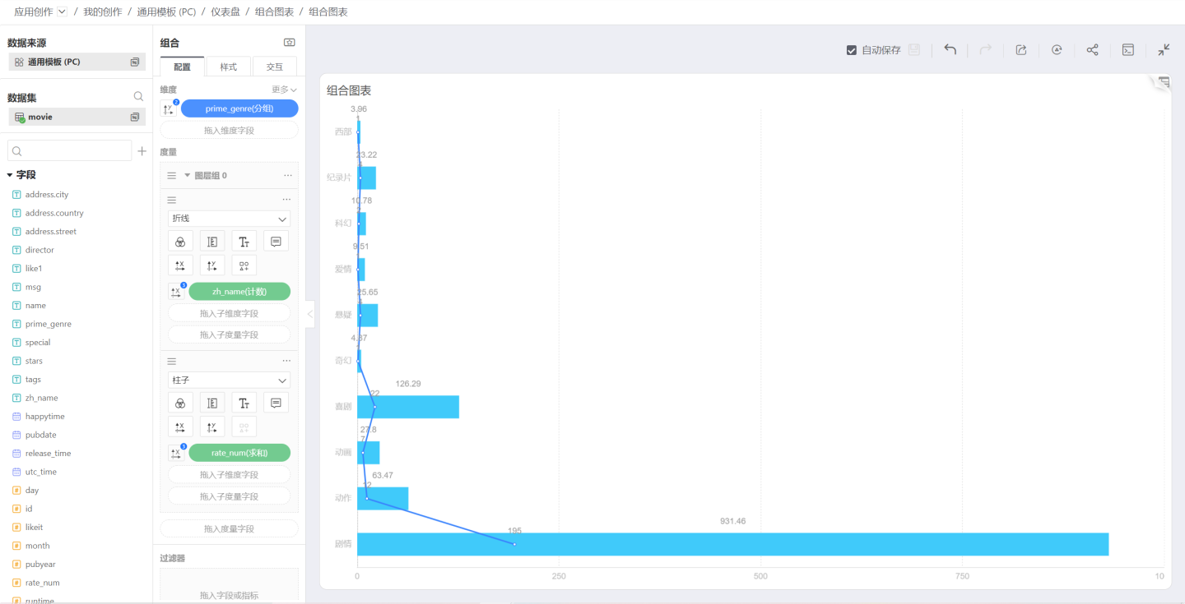Click the share icon in the top toolbar
1185x604 pixels.
click(1092, 50)
